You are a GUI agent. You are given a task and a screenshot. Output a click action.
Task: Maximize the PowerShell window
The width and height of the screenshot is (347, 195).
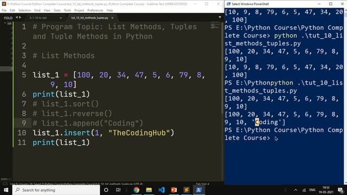coord(331,4)
